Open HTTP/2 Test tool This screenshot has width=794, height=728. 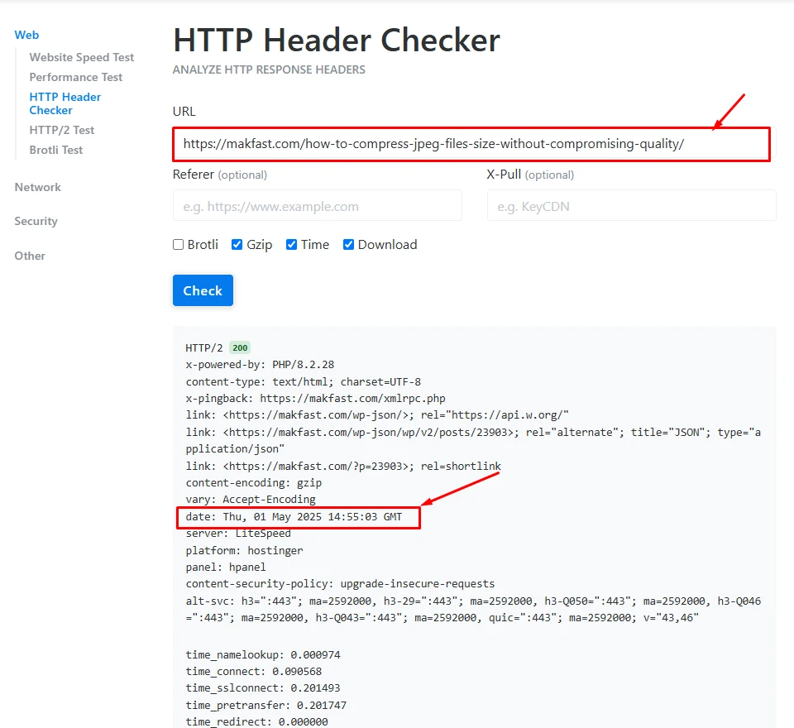pos(62,130)
